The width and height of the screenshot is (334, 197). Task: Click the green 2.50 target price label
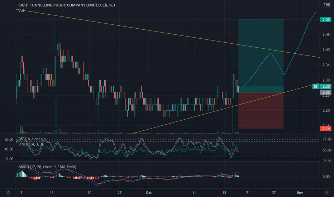(x=325, y=20)
